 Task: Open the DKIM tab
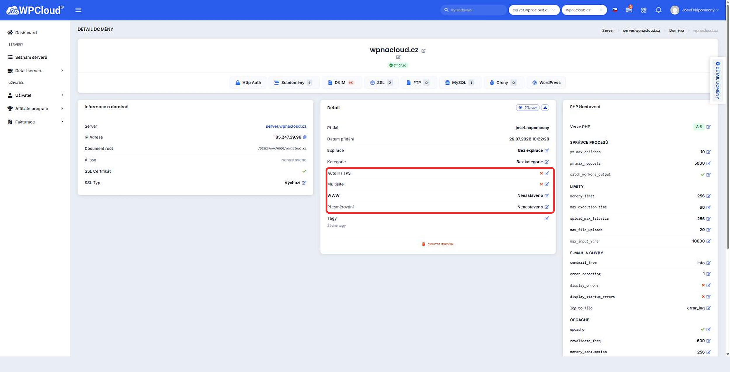pos(342,83)
